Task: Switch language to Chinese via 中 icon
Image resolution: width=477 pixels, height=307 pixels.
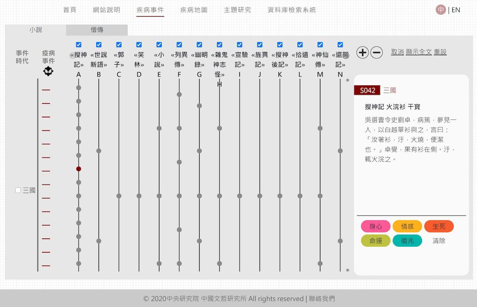Action: click(x=441, y=10)
